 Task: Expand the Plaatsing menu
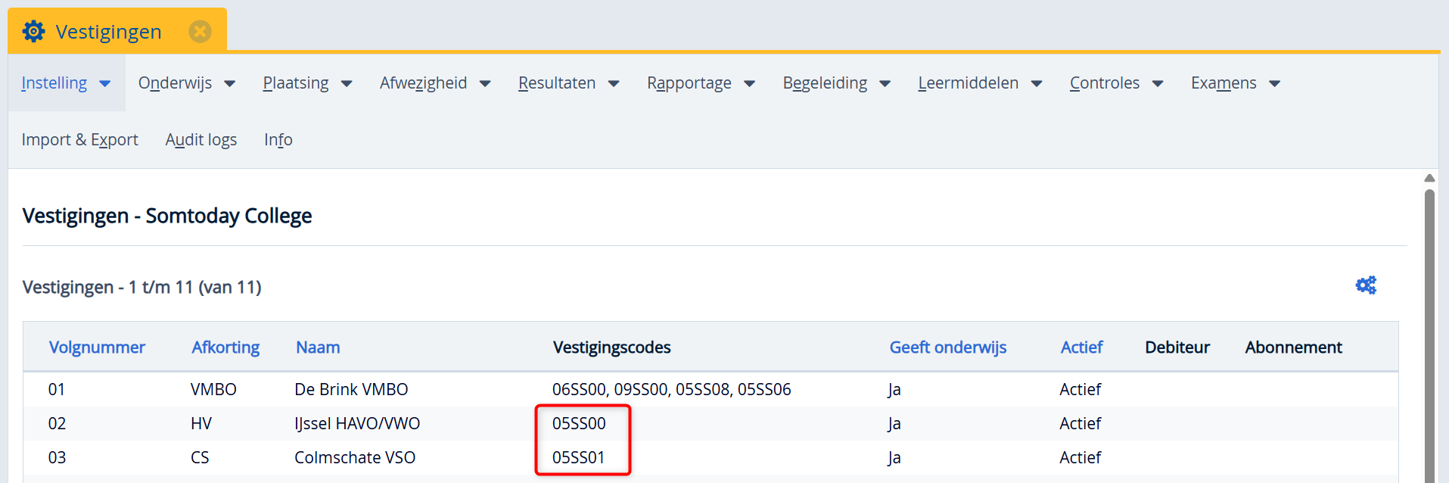306,83
